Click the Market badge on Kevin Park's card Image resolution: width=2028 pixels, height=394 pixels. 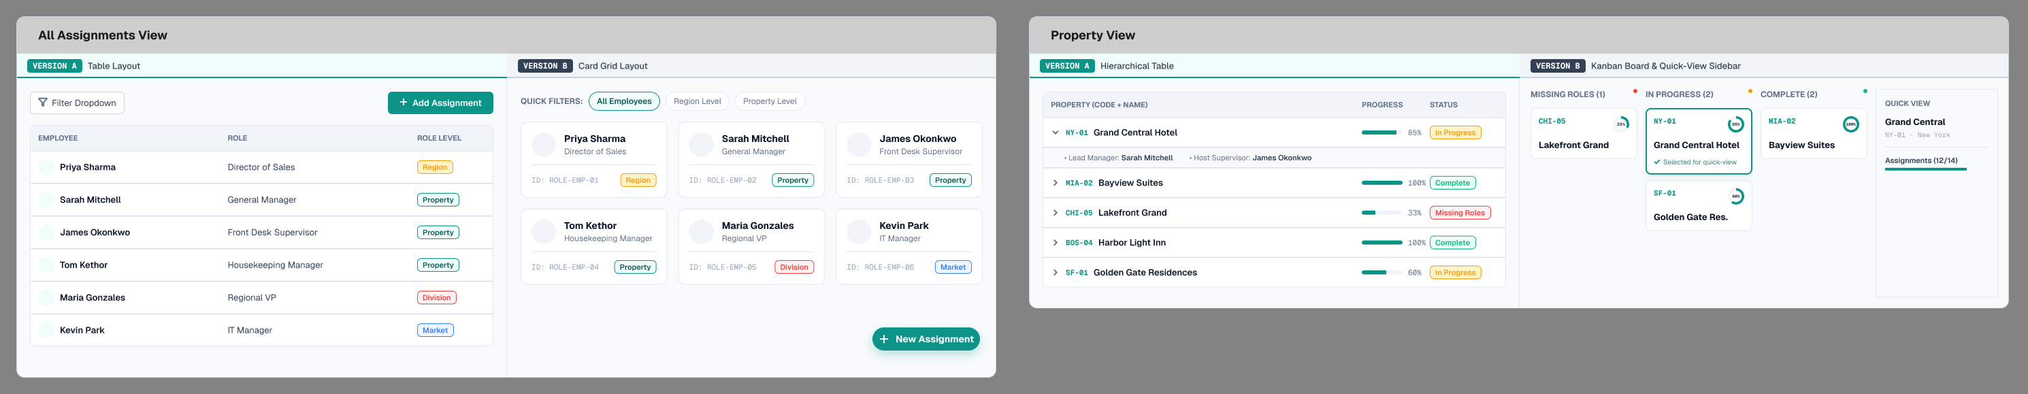[953, 268]
